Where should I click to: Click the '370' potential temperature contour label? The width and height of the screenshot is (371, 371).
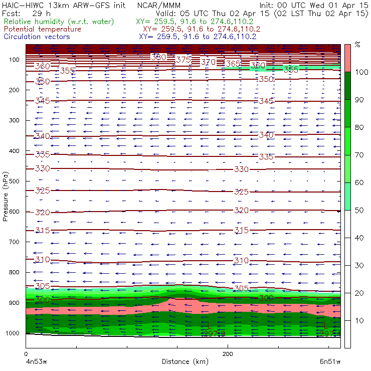(x=209, y=62)
